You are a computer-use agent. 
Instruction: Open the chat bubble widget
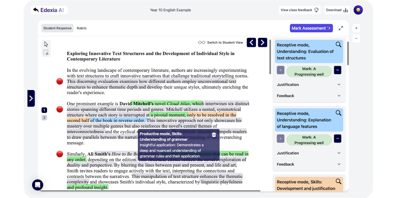[x=38, y=185]
